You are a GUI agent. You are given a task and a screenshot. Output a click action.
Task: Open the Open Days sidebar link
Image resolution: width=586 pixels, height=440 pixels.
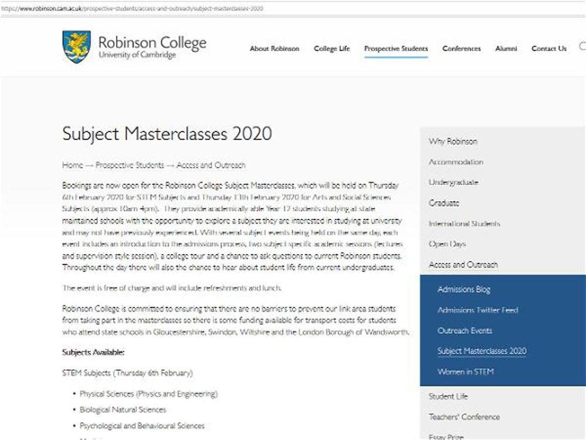click(447, 244)
